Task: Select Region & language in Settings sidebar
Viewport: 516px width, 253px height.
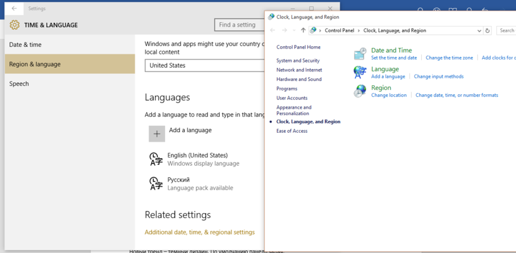Action: pyautogui.click(x=70, y=64)
